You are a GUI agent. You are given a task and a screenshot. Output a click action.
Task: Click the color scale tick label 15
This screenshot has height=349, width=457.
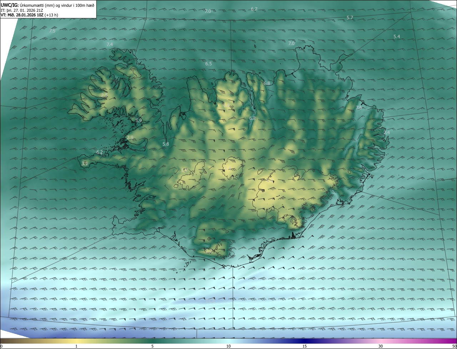[x=305, y=346]
